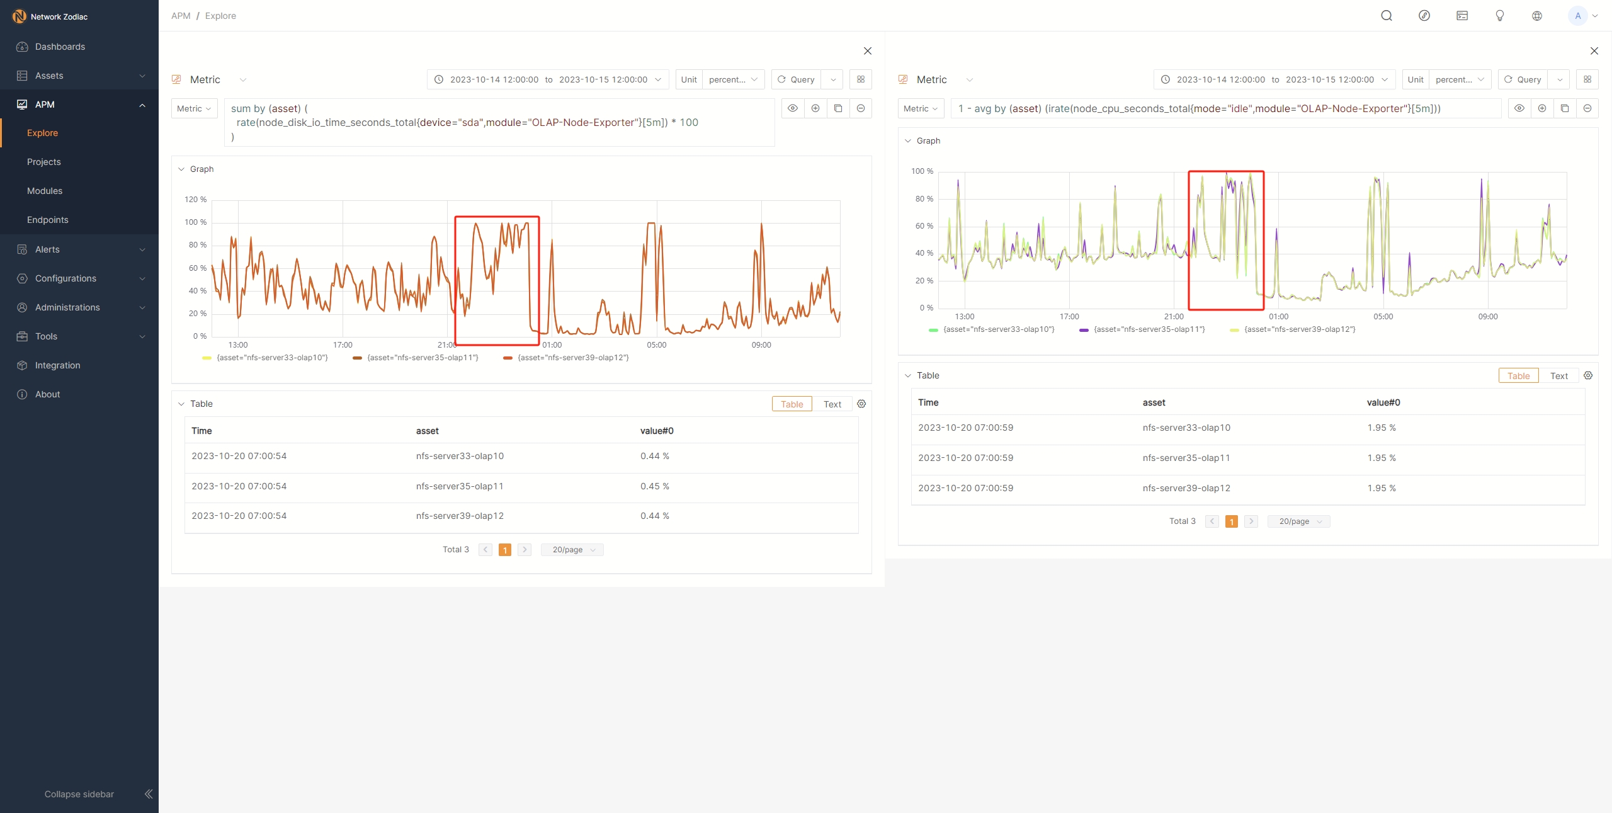Duplicate the left query with copy icon
Image resolution: width=1612 pixels, height=813 pixels.
(x=837, y=108)
